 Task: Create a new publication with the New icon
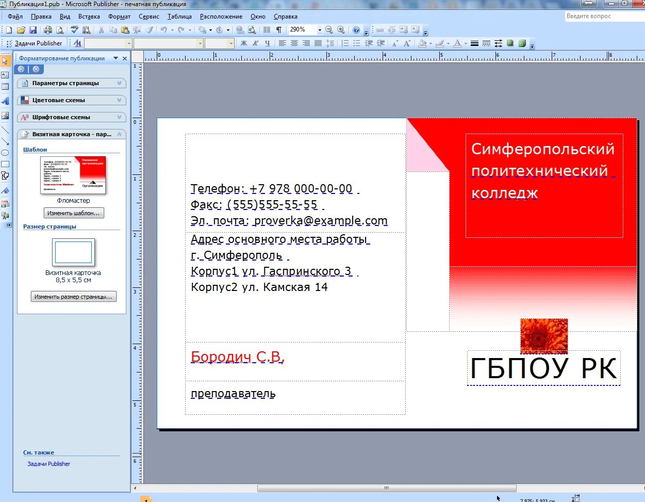pos(9,30)
